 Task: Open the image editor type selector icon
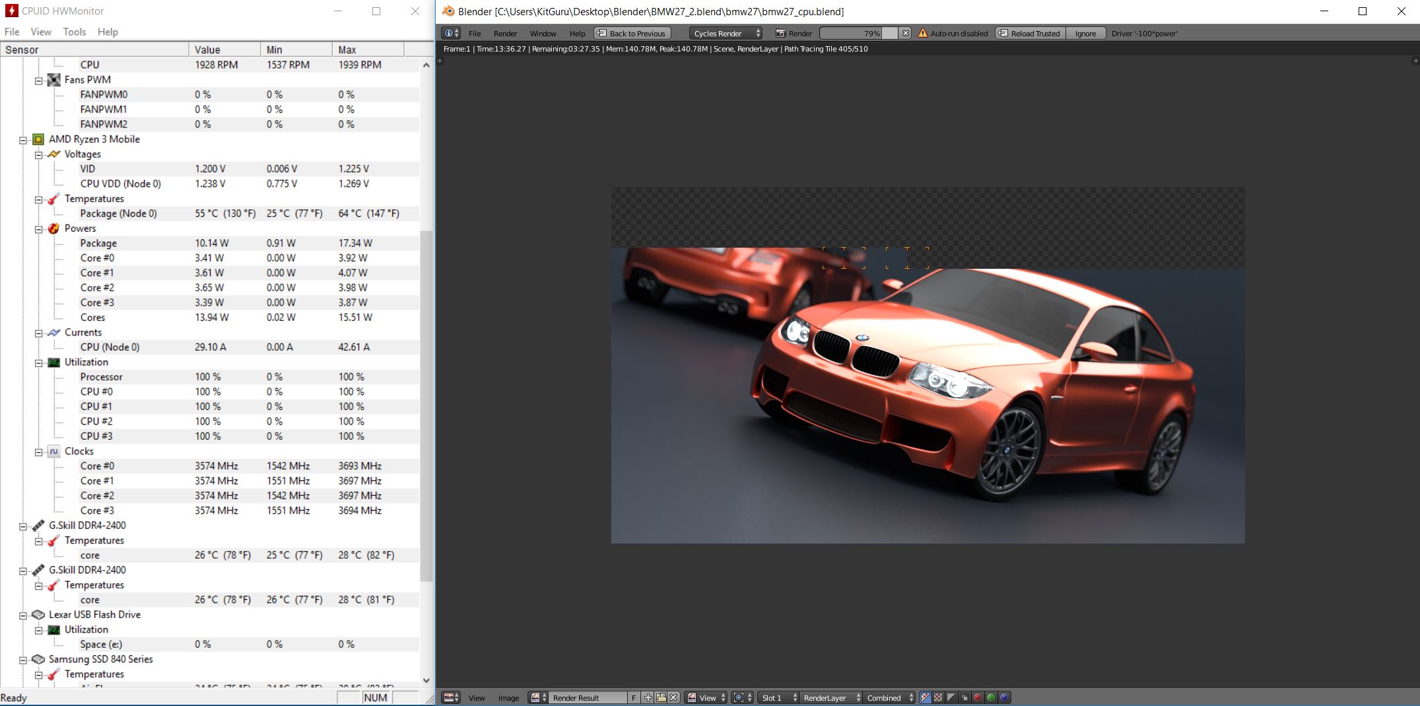[452, 697]
